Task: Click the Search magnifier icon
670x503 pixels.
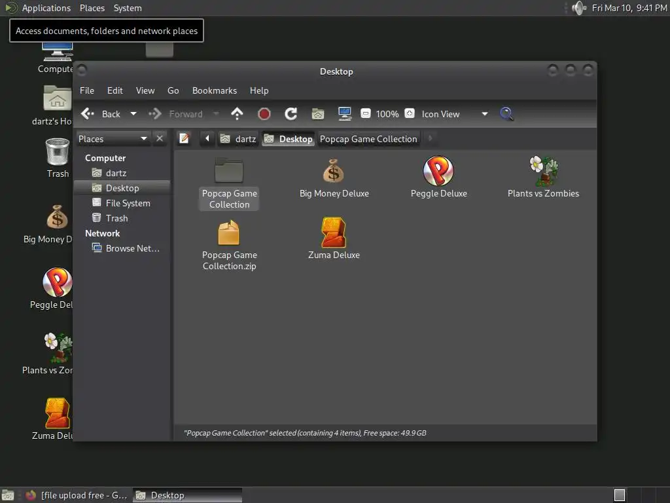Action: point(506,114)
